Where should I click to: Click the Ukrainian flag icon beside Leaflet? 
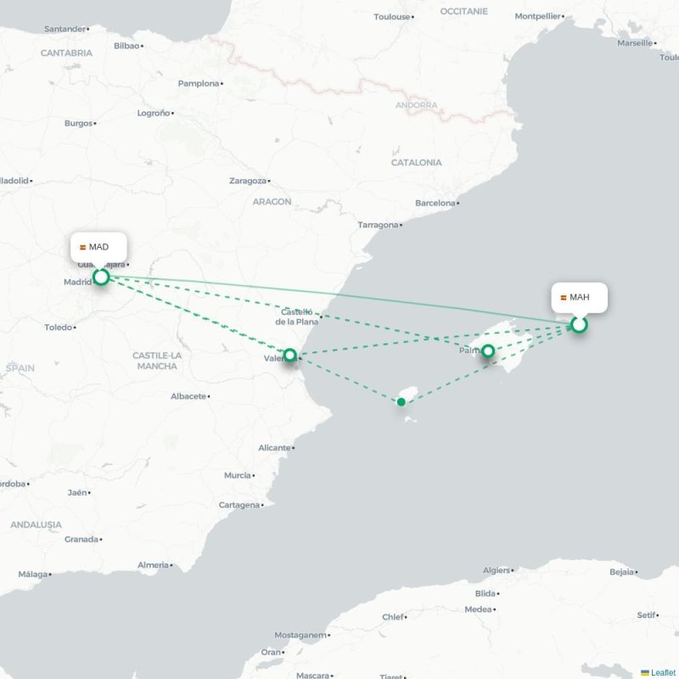tap(645, 672)
